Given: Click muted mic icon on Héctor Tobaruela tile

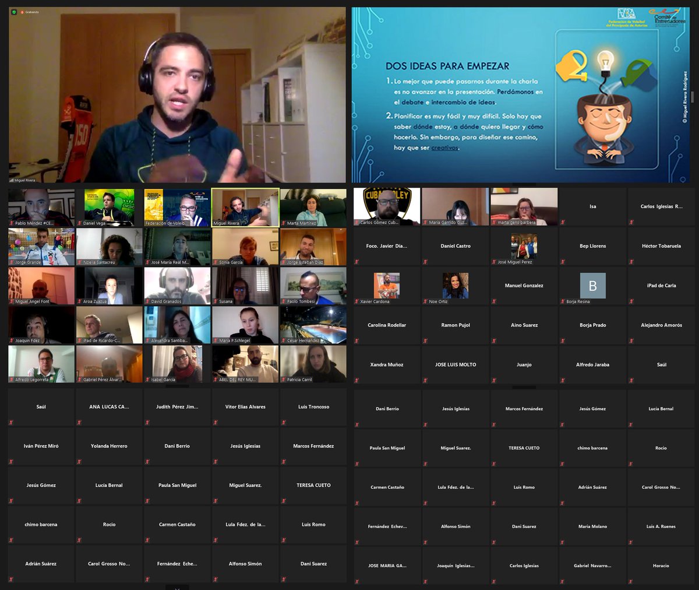Looking at the screenshot, I should tap(631, 262).
